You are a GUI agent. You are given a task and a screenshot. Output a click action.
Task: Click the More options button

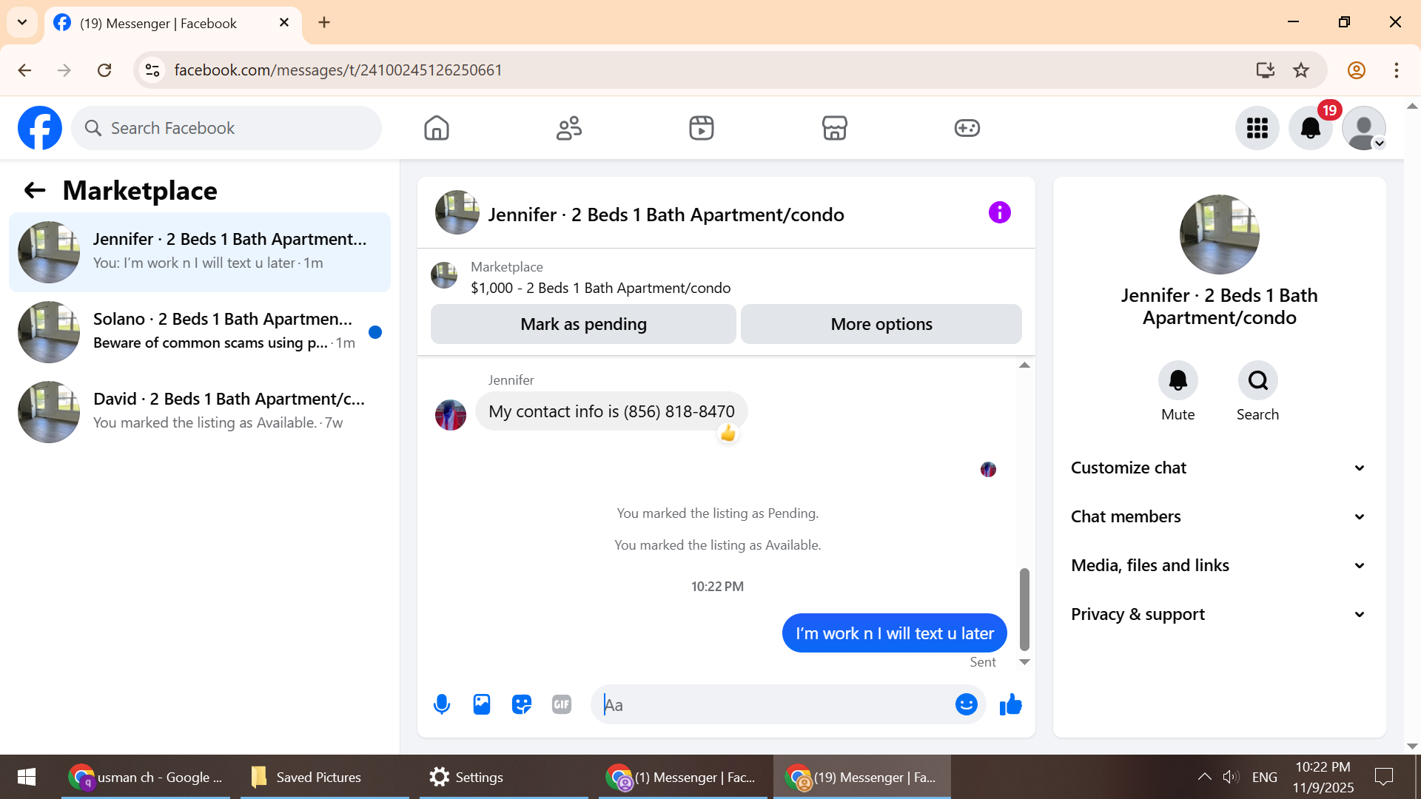click(x=881, y=324)
